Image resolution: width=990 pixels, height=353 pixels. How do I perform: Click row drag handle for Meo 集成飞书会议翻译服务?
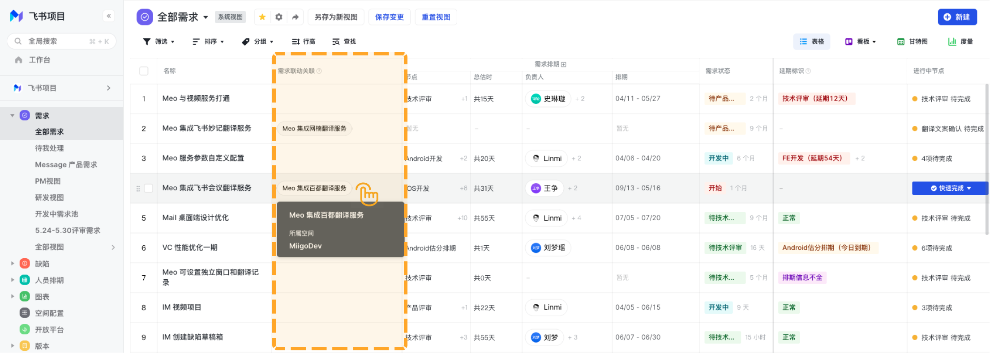138,189
